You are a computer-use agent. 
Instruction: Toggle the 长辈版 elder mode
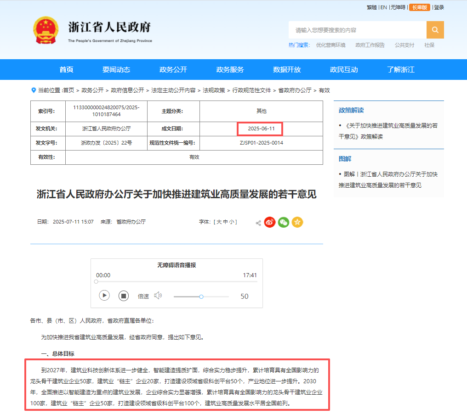point(419,7)
